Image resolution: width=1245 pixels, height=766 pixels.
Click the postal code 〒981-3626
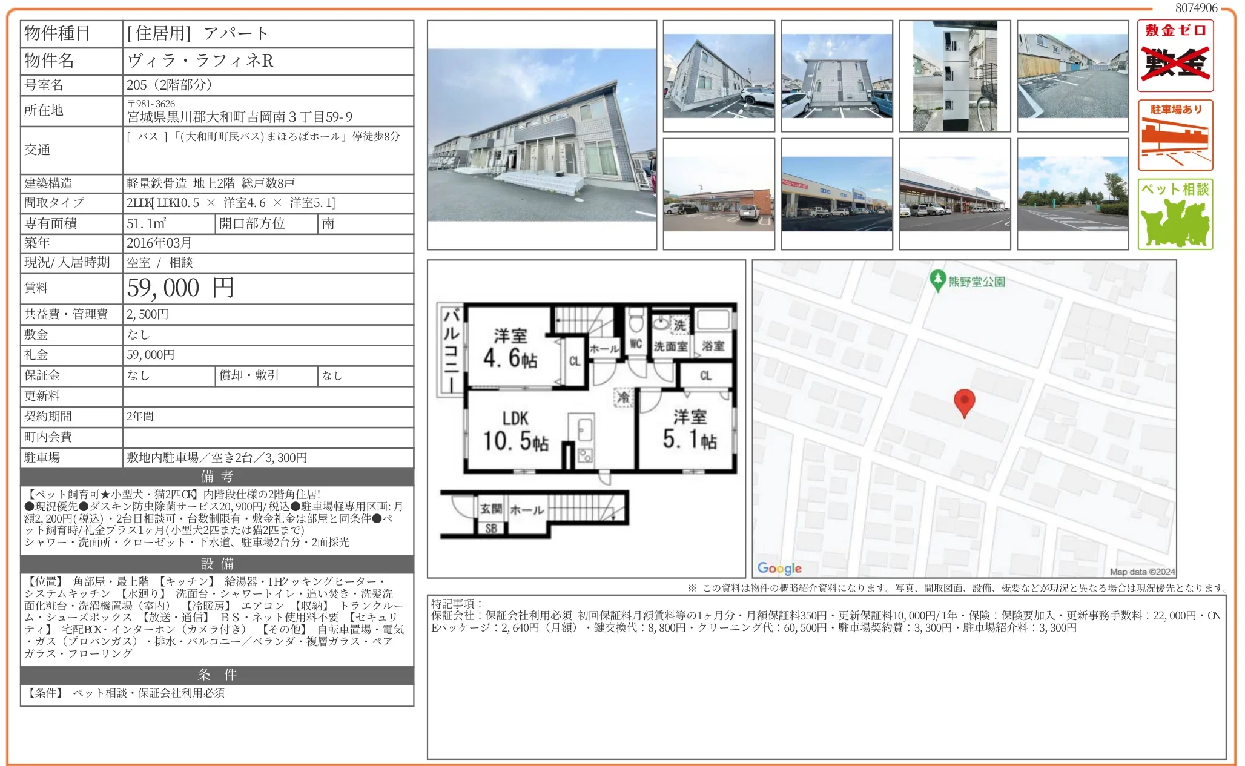pyautogui.click(x=151, y=104)
